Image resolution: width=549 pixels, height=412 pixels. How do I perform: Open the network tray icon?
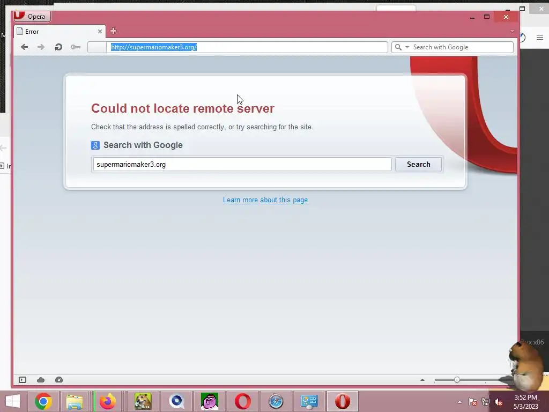pyautogui.click(x=485, y=402)
